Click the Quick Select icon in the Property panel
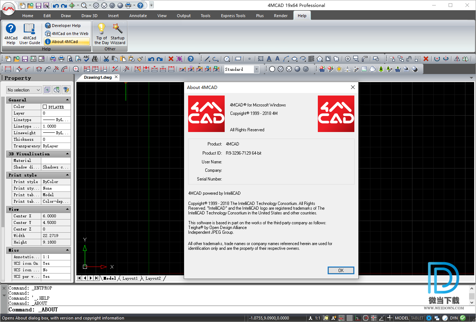 [57, 90]
